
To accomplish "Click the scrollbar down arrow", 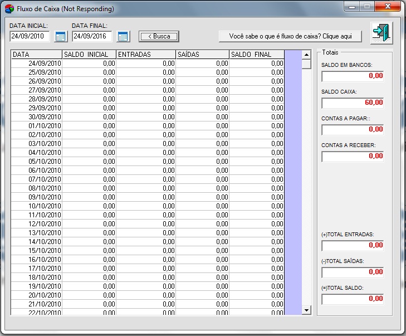I will point(306,309).
